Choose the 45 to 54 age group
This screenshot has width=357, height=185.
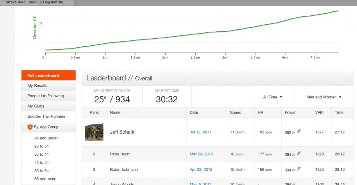(x=41, y=163)
